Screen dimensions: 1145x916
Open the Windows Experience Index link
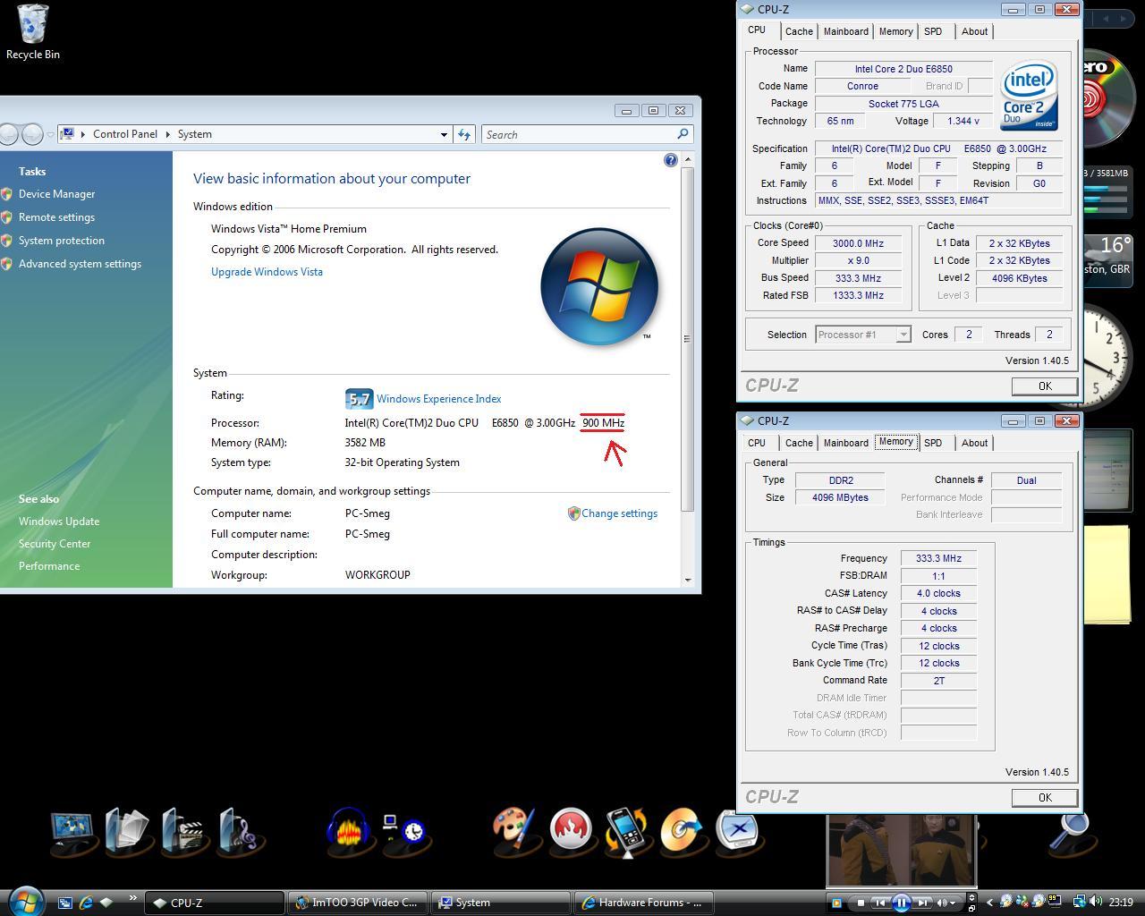pos(438,399)
